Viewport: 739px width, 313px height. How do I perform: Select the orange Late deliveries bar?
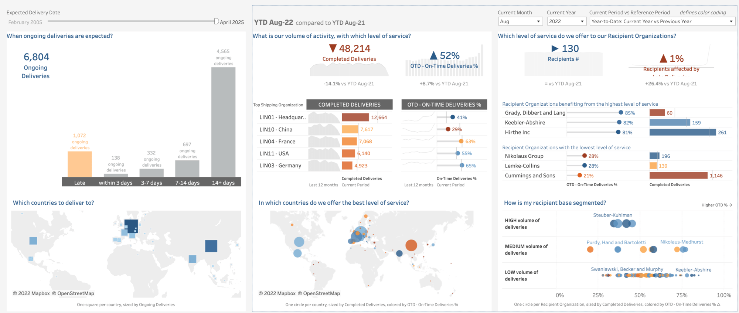[79, 164]
